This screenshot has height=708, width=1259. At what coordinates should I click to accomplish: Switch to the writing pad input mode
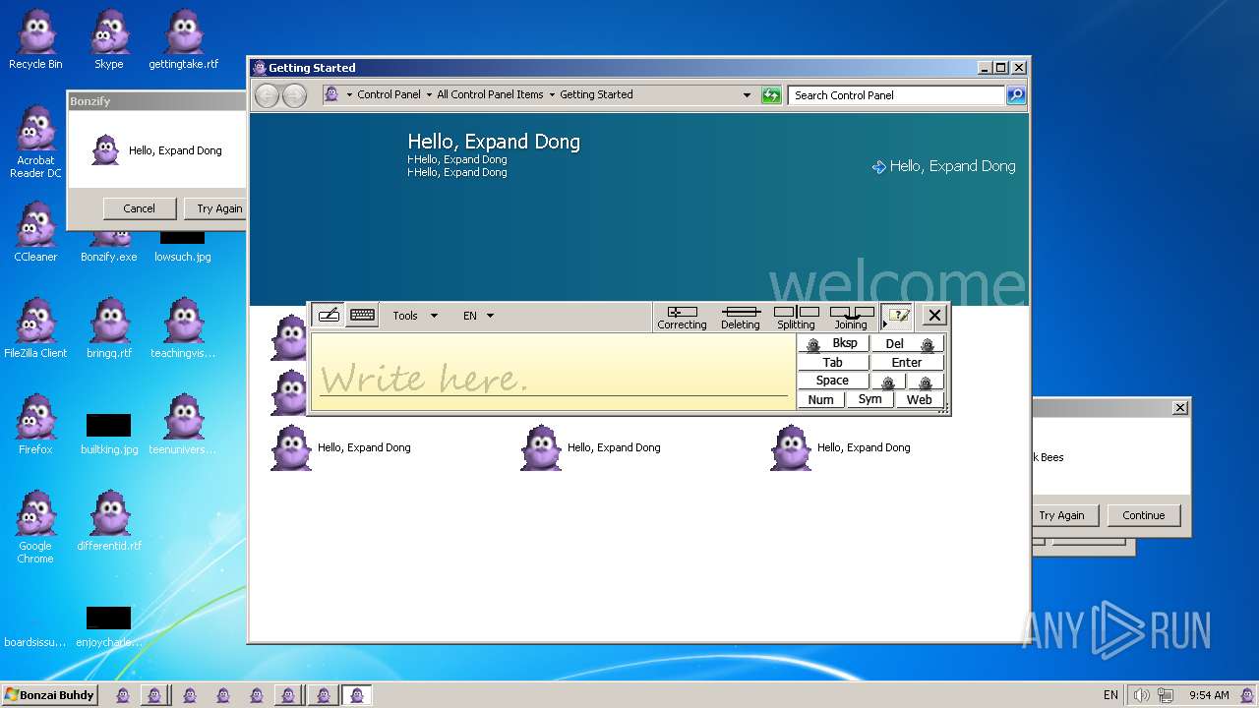(329, 316)
